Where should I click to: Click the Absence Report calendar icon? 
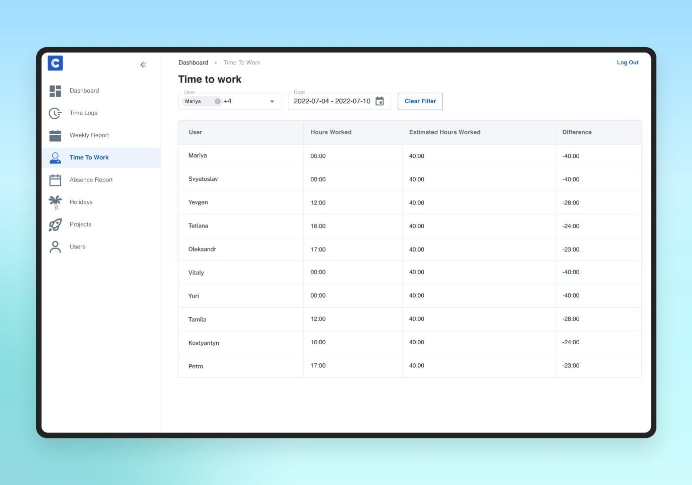pos(55,180)
